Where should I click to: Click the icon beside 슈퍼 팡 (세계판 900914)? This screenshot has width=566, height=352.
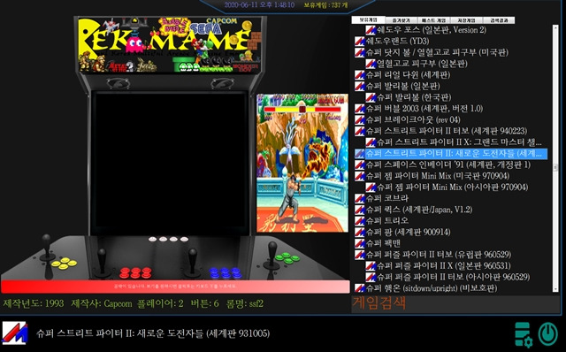[x=360, y=232]
